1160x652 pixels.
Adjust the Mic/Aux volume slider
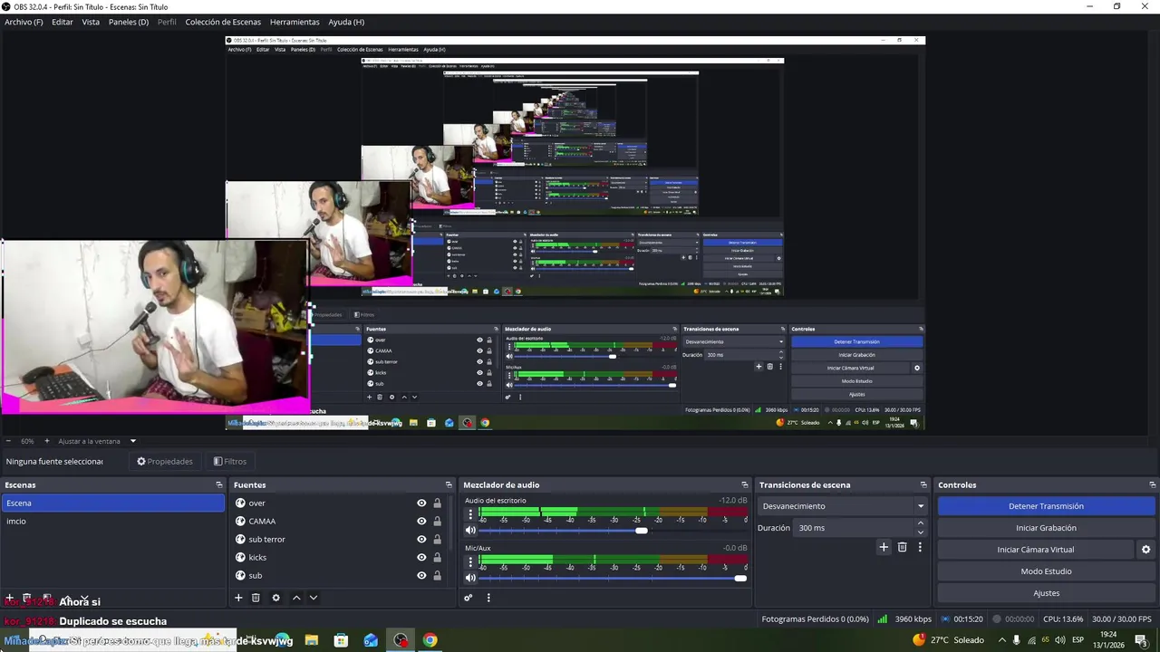(612, 578)
